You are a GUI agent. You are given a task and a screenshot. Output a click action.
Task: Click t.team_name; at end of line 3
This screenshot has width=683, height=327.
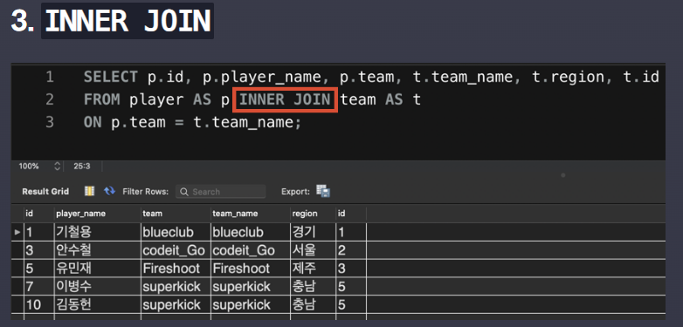pos(247,123)
